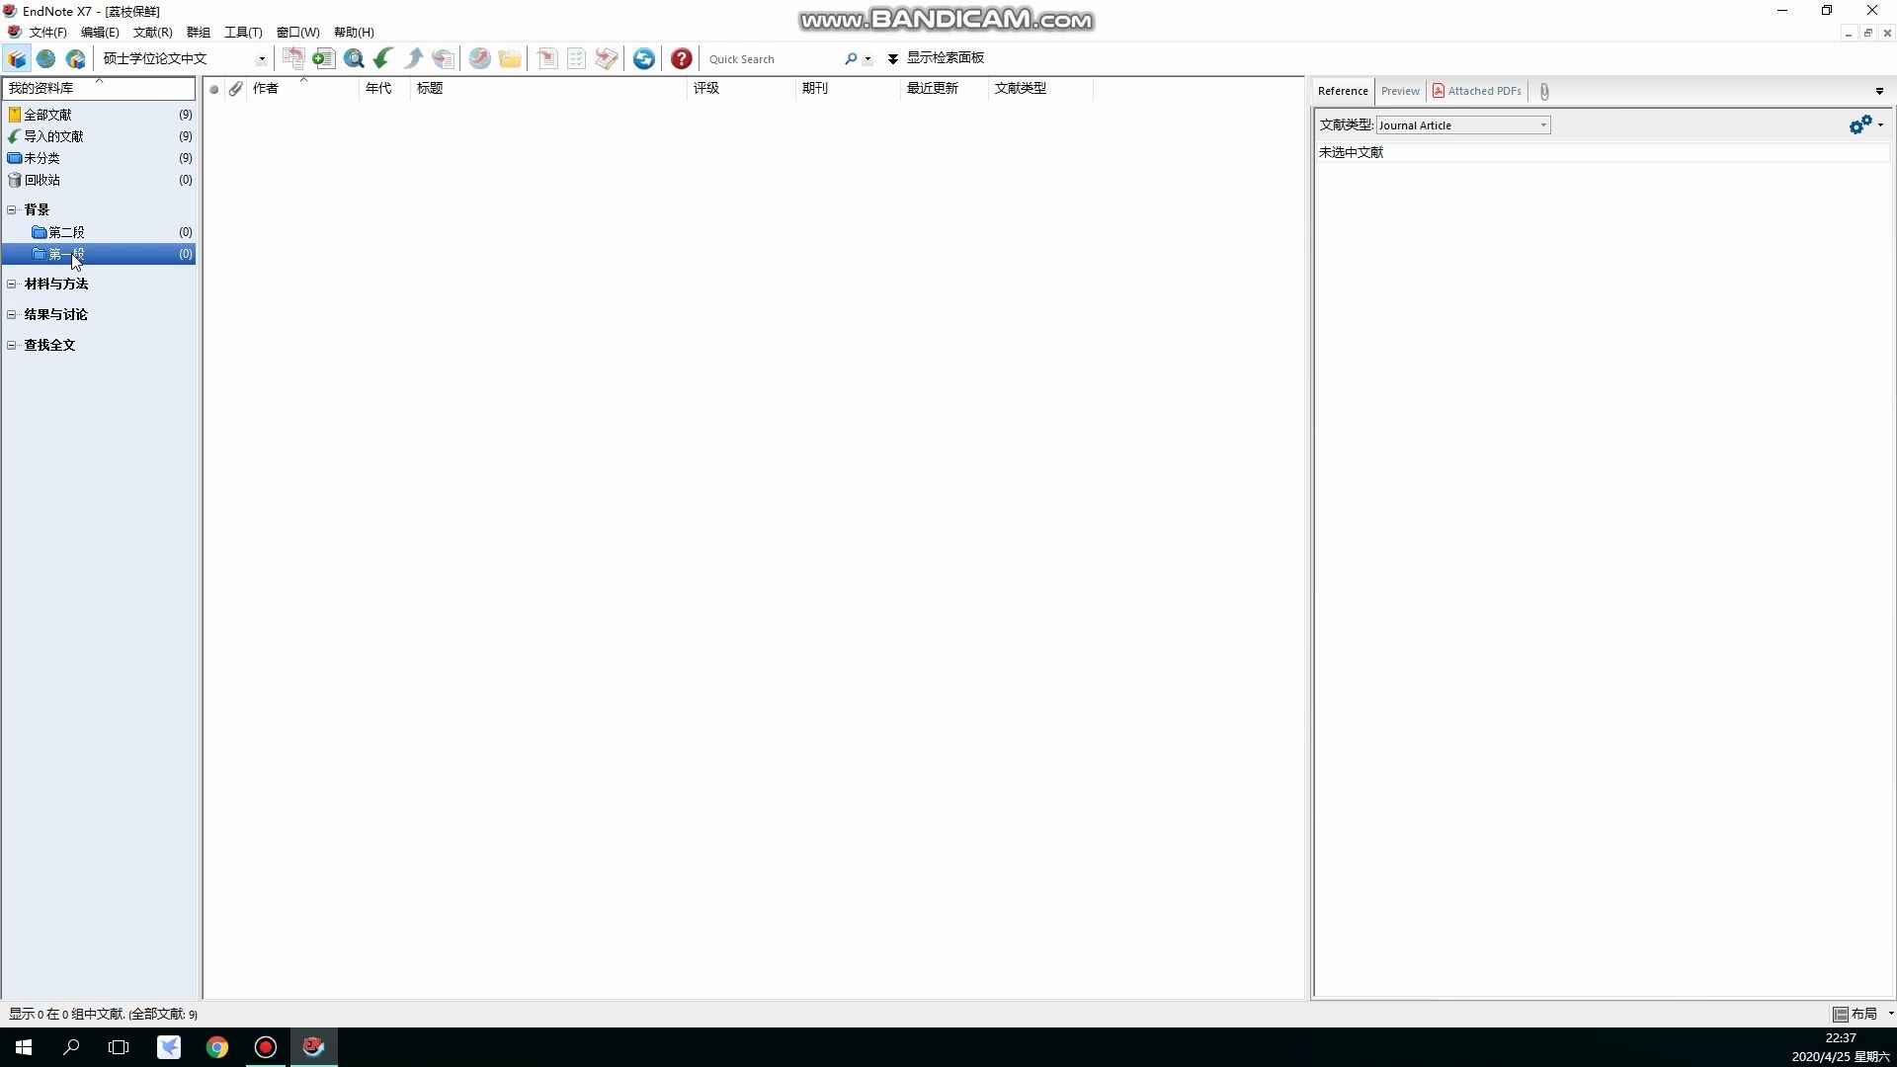Click into the Quick Search field
The height and width of the screenshot is (1067, 1897).
click(773, 59)
